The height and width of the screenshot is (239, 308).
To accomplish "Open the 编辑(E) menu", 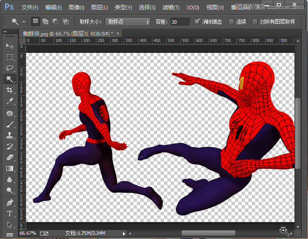I will pos(53,8).
